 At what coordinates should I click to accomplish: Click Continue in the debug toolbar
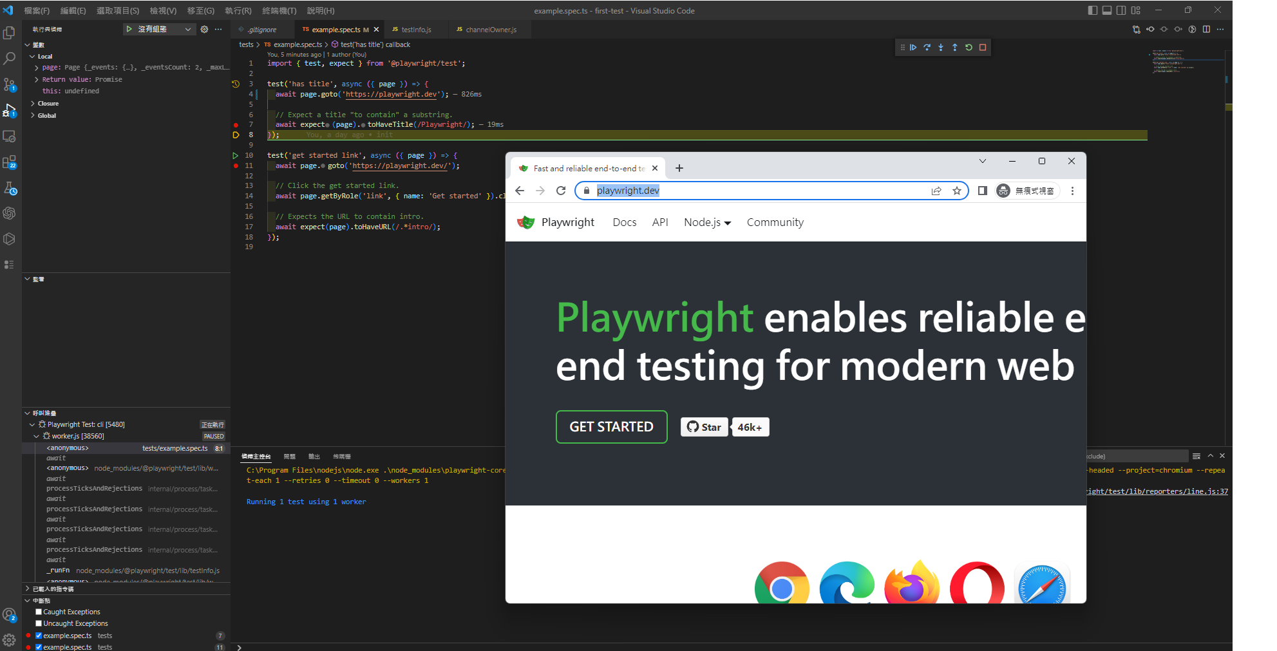[913, 48]
